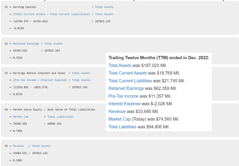Open Total Assets link in X2 formula
The height and width of the screenshot is (166, 239).
click(x=53, y=44)
